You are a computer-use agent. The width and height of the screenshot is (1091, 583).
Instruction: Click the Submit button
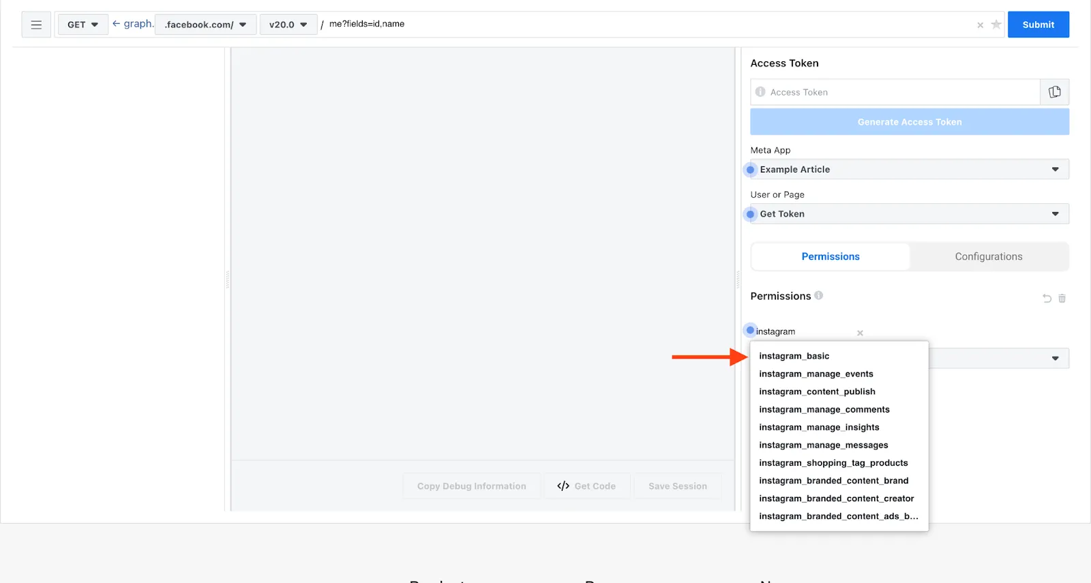point(1038,25)
